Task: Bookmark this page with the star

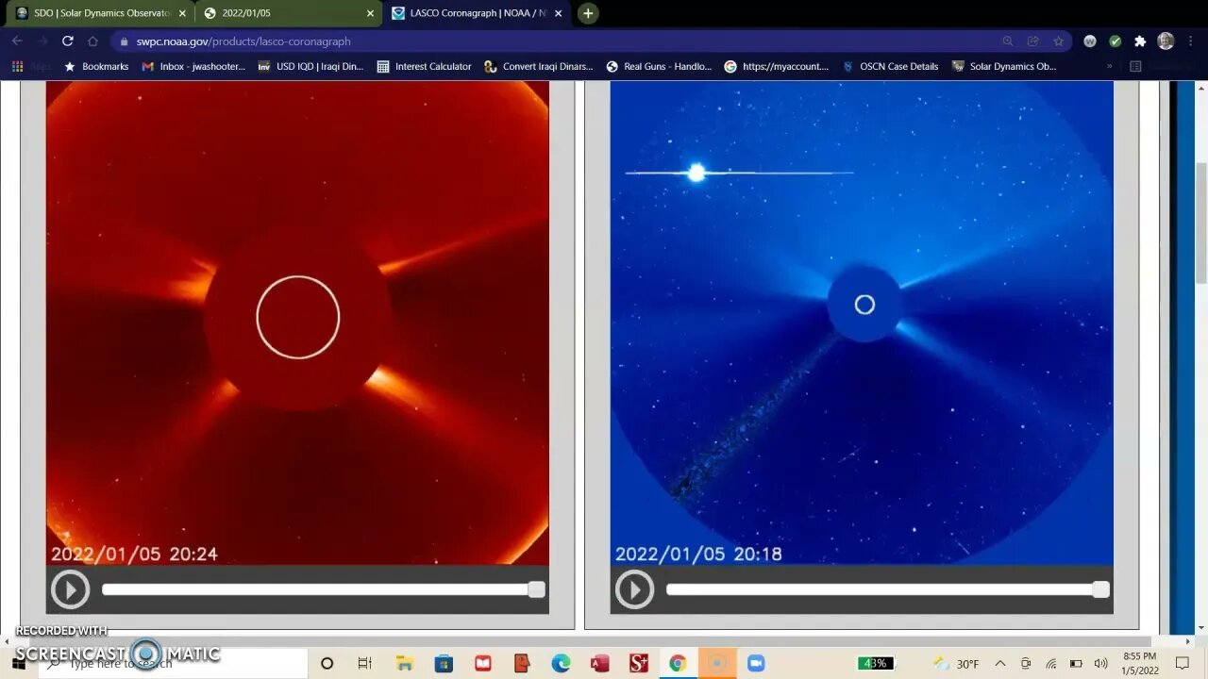Action: (x=1058, y=41)
